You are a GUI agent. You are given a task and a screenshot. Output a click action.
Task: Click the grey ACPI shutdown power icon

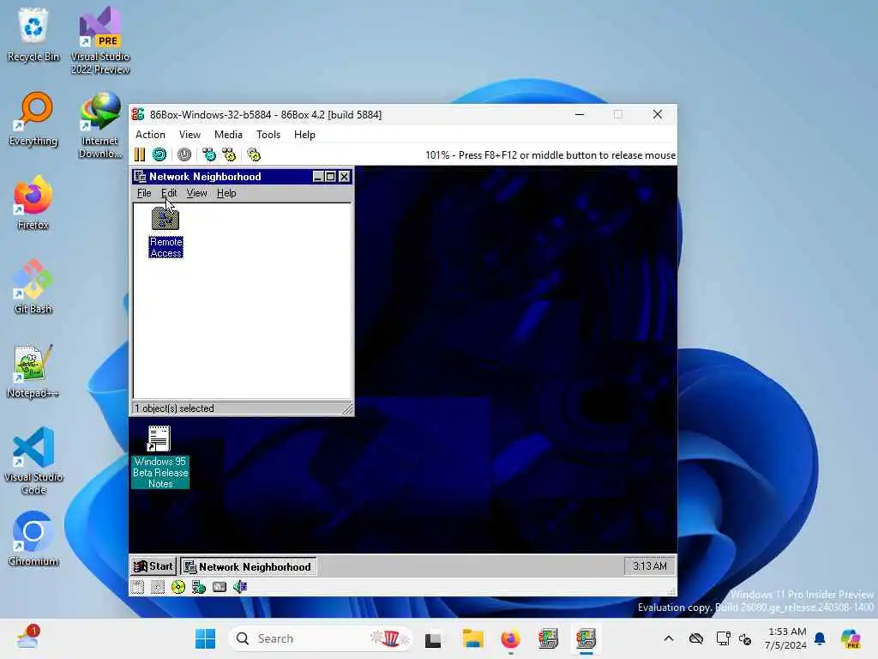coord(184,154)
